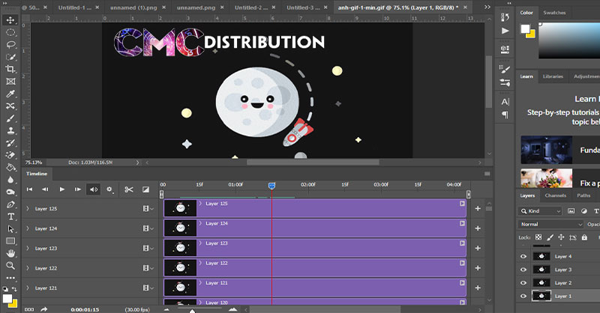Image resolution: width=600 pixels, height=313 pixels.
Task: Select the Zoom tool
Action: pyautogui.click(x=10, y=265)
